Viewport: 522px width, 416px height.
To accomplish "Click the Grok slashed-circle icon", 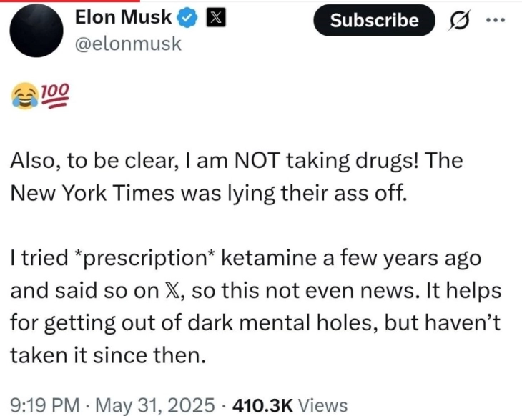I will (459, 21).
